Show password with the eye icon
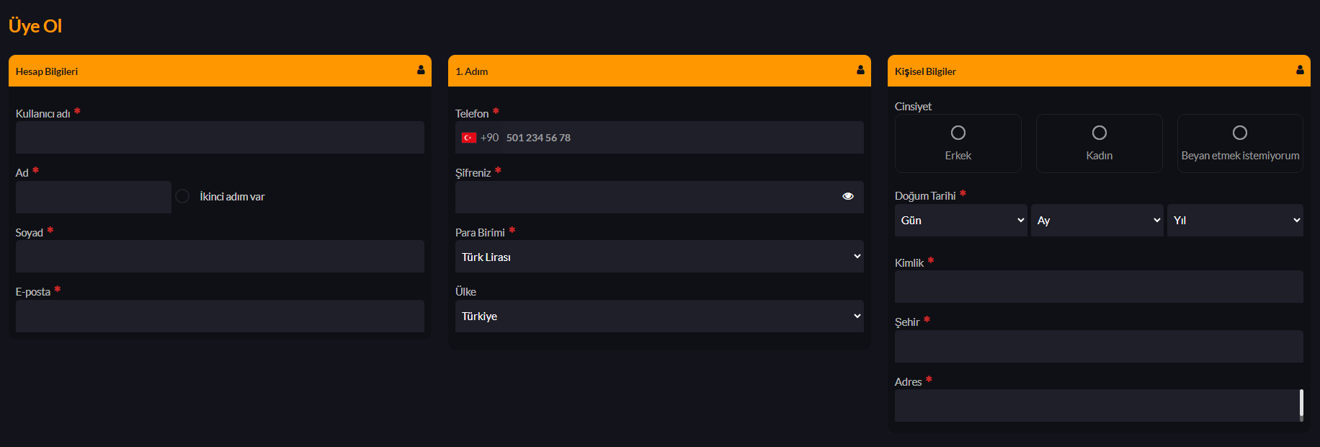This screenshot has width=1320, height=447. (x=848, y=196)
